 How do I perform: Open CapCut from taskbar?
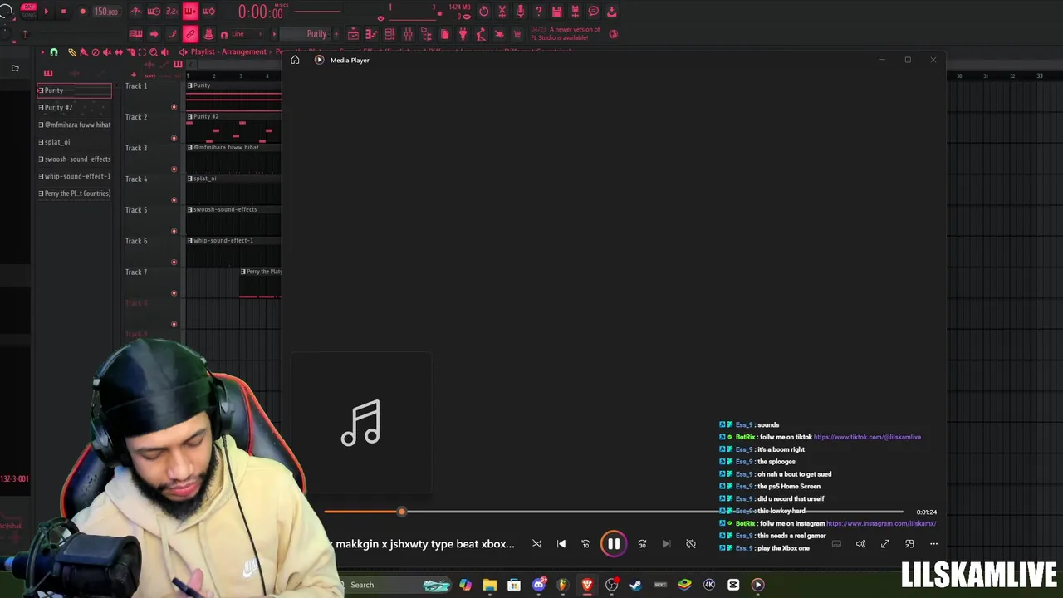coord(733,585)
